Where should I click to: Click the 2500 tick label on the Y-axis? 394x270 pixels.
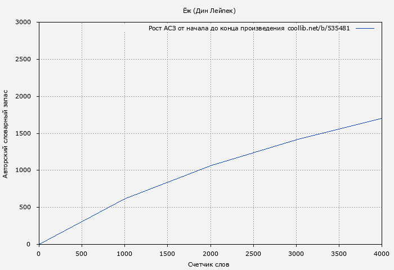tap(23, 60)
